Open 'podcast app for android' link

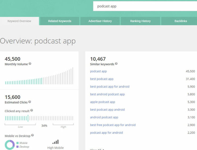pos(106,133)
